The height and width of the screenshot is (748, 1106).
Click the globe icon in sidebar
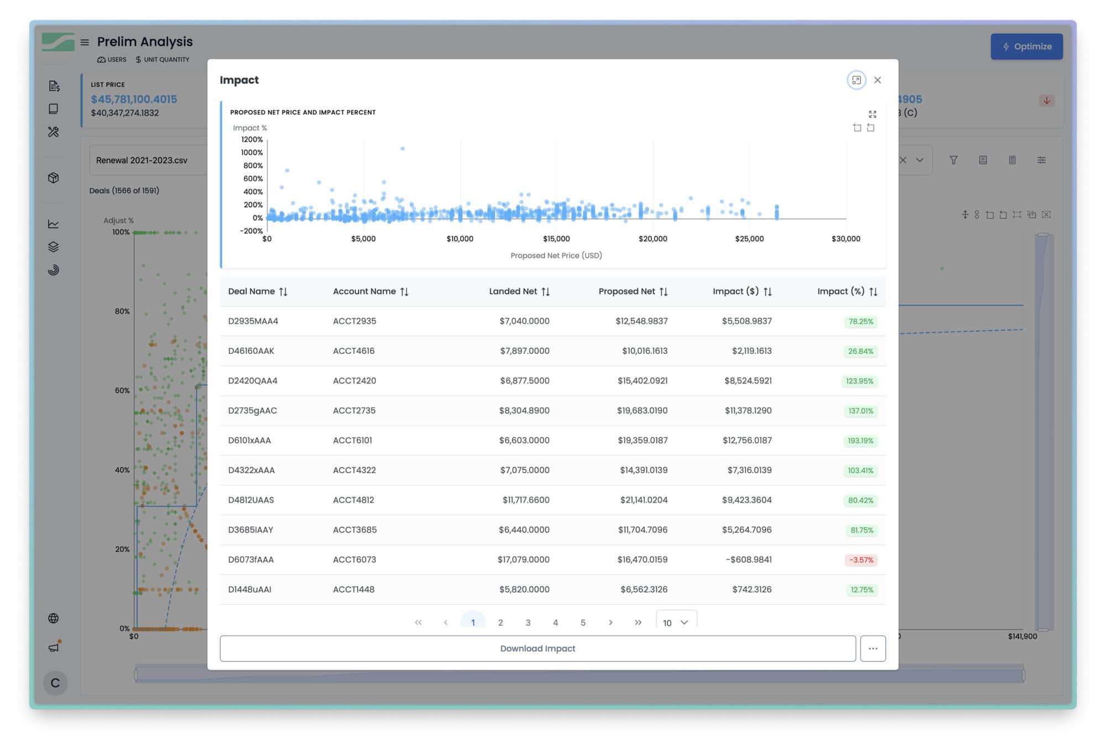tap(54, 618)
